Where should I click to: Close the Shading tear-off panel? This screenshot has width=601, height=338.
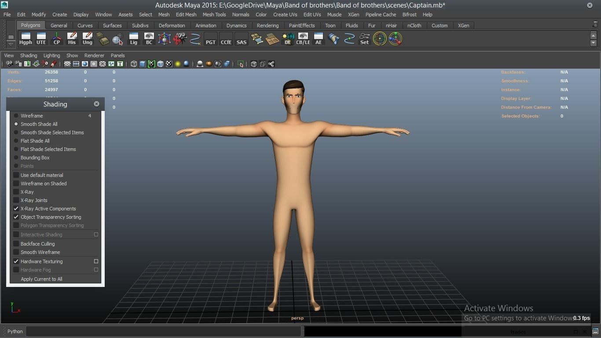pyautogui.click(x=96, y=104)
